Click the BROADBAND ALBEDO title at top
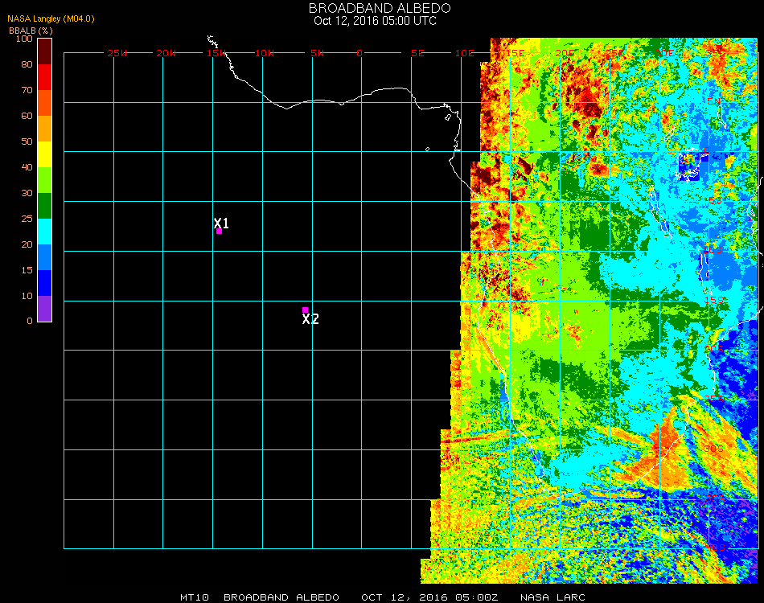This screenshot has height=603, width=764. [380, 8]
